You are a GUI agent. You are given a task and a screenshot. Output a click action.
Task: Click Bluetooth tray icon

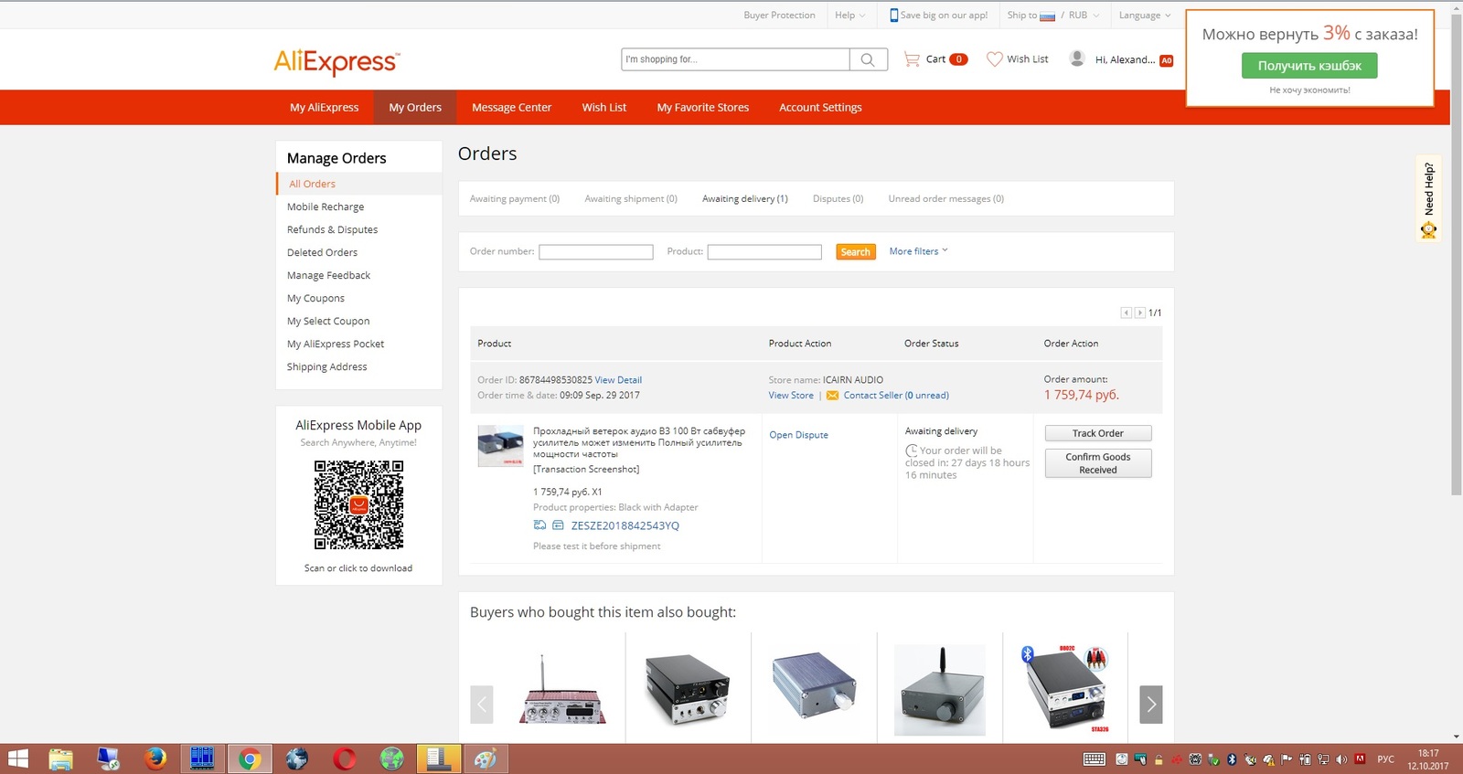[1232, 759]
